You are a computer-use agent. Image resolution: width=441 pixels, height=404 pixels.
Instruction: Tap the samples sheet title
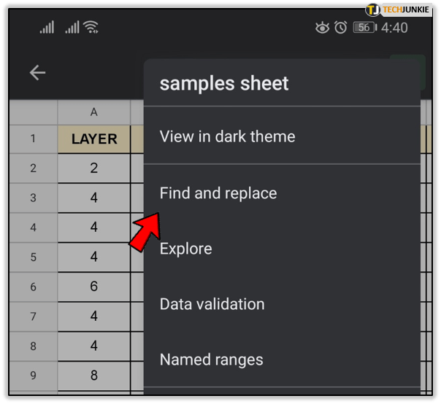click(224, 83)
